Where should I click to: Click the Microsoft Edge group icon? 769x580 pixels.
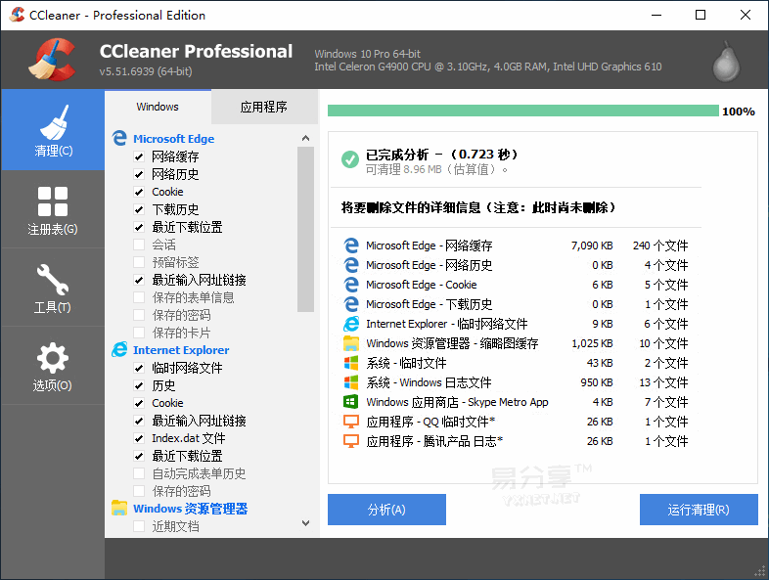pyautogui.click(x=119, y=138)
